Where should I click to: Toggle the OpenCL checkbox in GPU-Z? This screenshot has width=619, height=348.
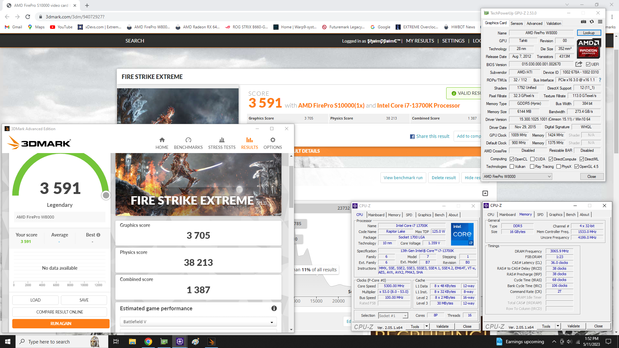[x=512, y=159]
